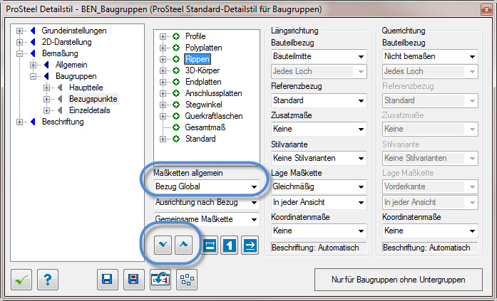
Task: Expand the Allgemein tree node
Action: coord(33,65)
